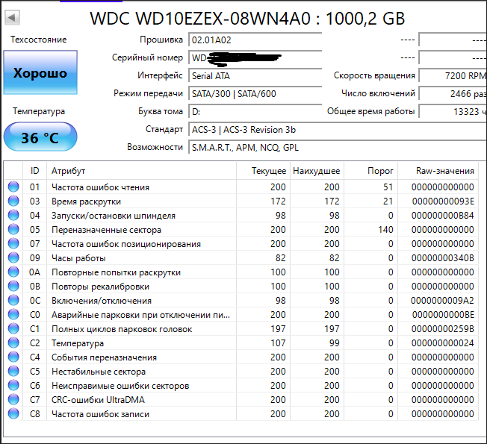Sort by the Порог column header

tap(370, 171)
